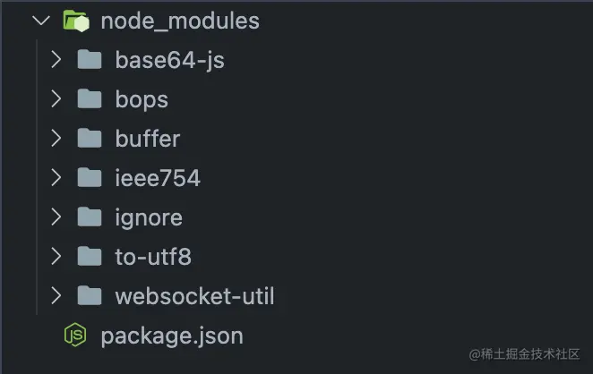
Task: Click the websocket-util folder icon
Action: (x=89, y=296)
